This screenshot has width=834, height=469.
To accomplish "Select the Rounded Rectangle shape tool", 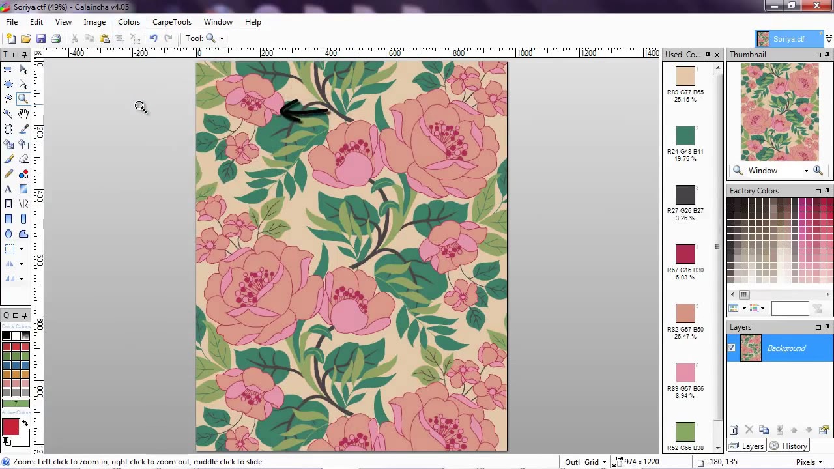I will (23, 219).
